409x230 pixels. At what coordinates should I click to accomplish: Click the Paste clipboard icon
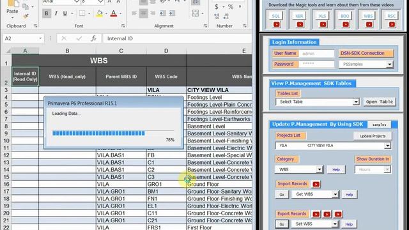coord(12,4)
